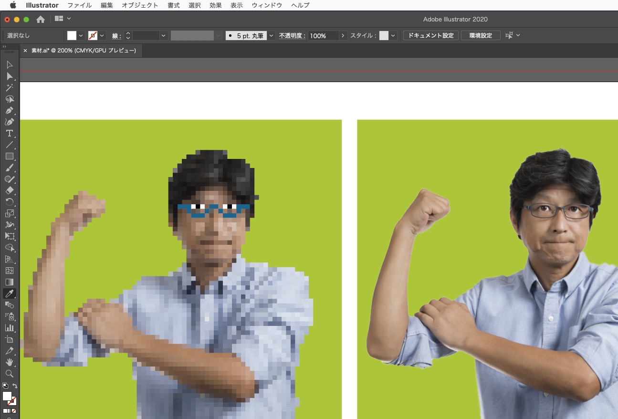Click the ドキュメント設定 button
The image size is (618, 419).
(431, 35)
